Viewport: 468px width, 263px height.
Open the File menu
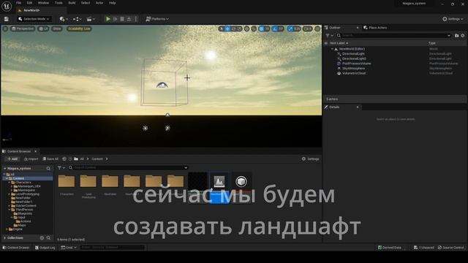pyautogui.click(x=18, y=3)
